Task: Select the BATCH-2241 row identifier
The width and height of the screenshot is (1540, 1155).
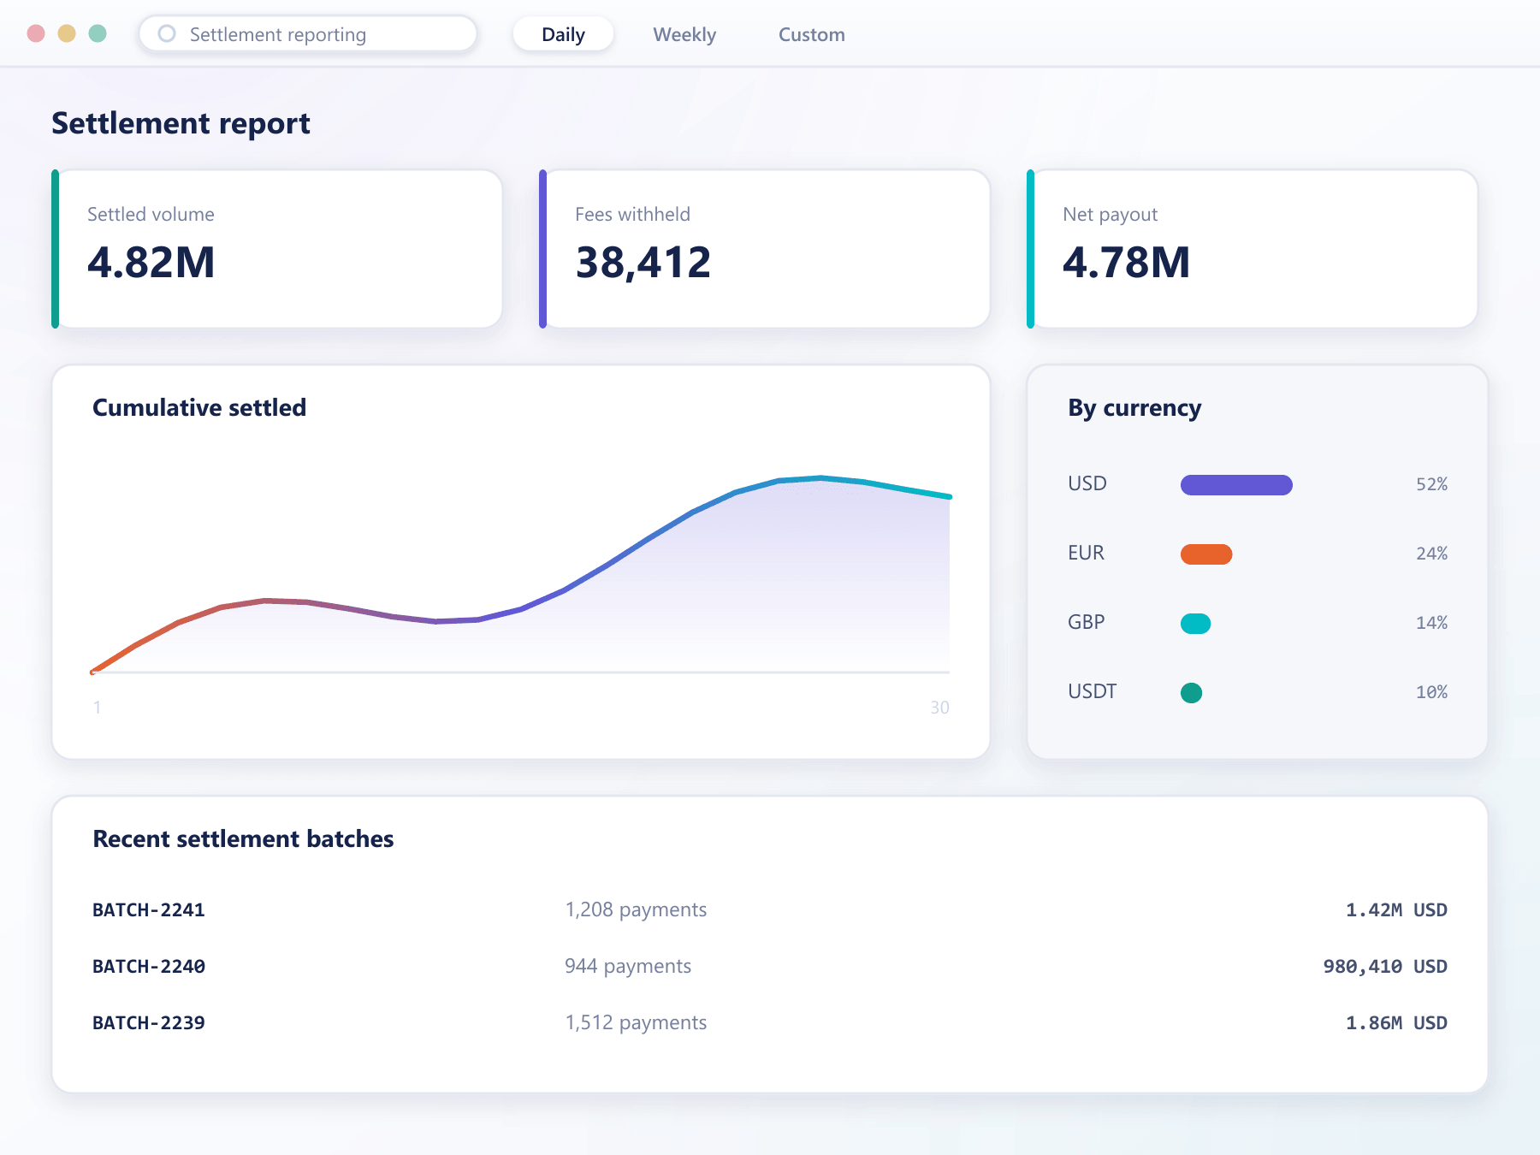Action: 149,909
